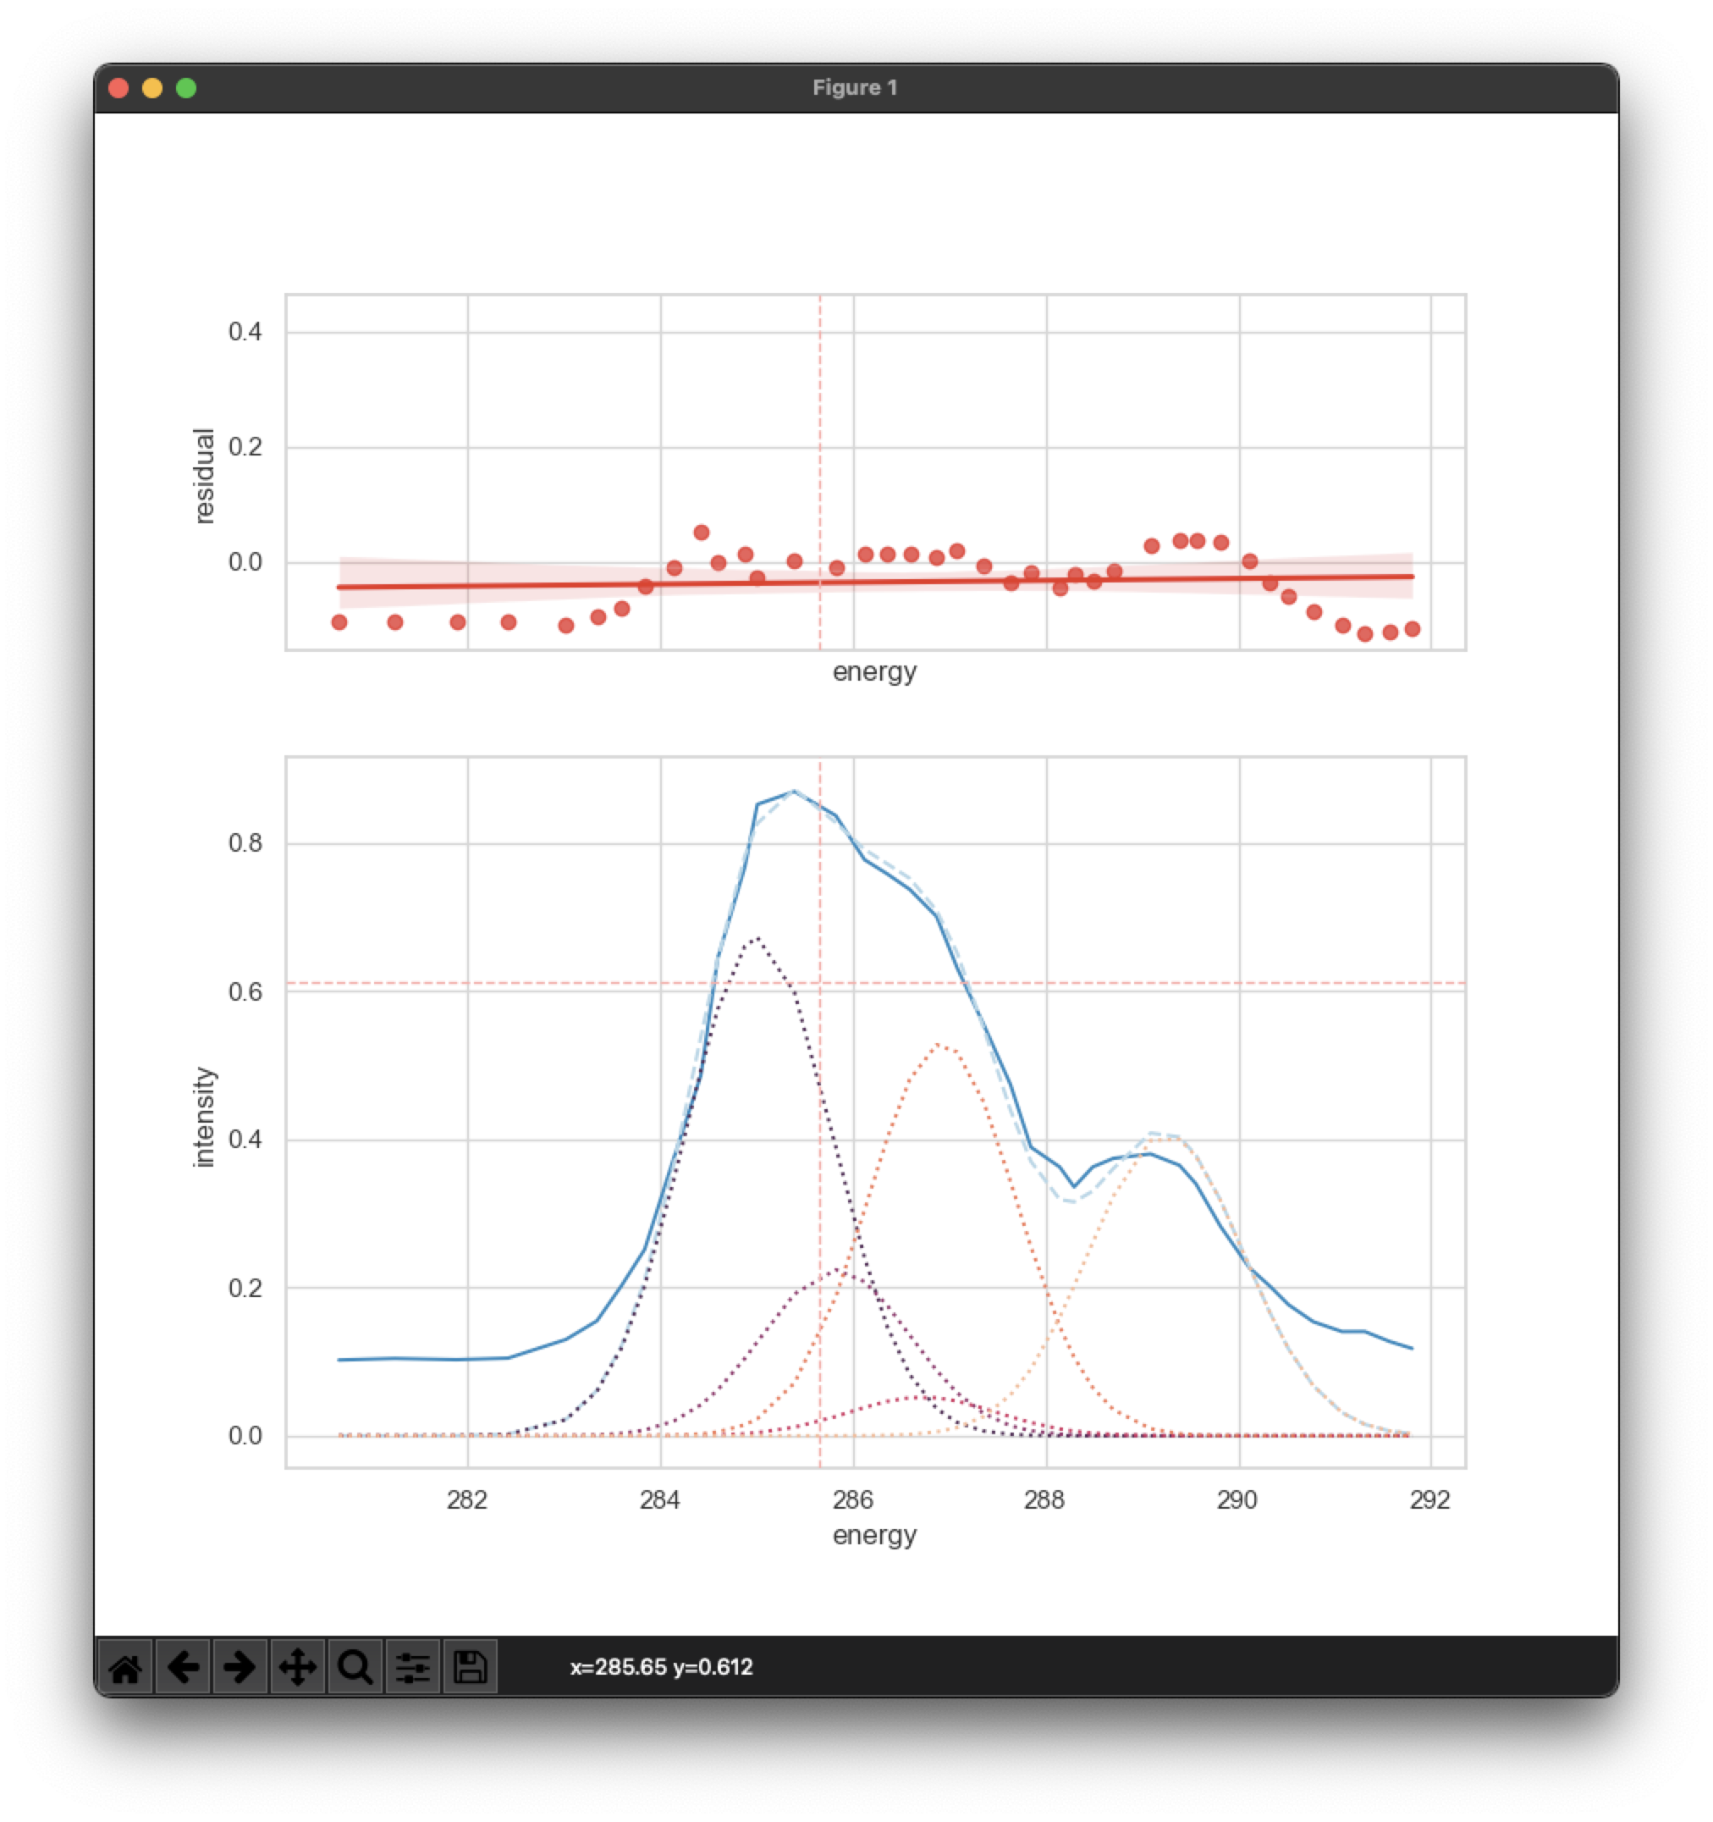Viewport: 1713px width, 1822px height.
Task: Reset the view with the Home icon
Action: point(125,1667)
